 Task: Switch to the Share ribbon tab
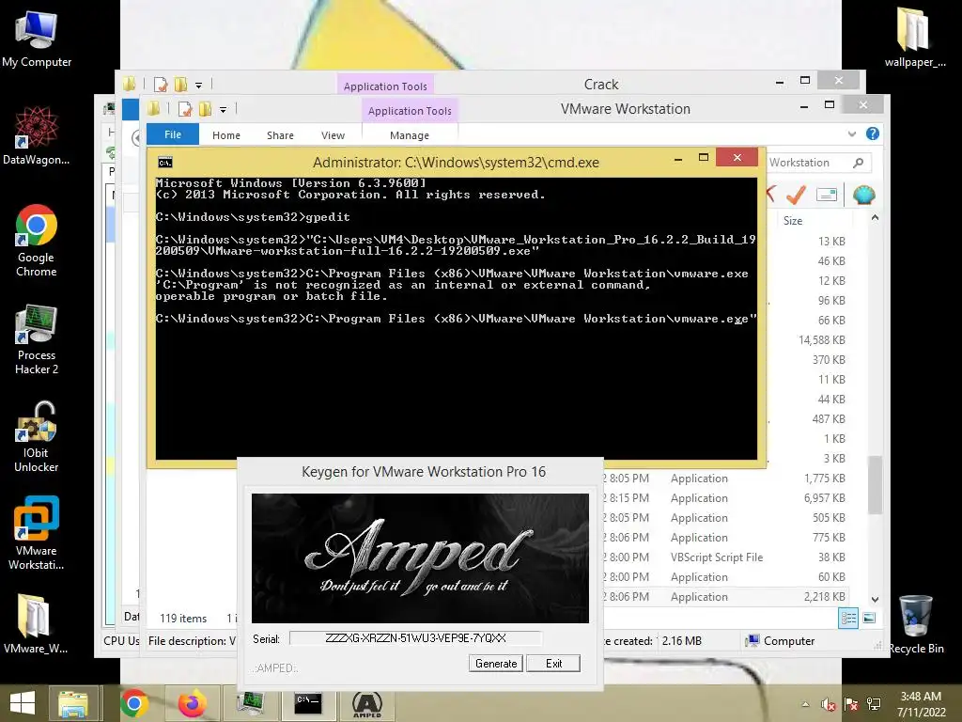click(280, 135)
